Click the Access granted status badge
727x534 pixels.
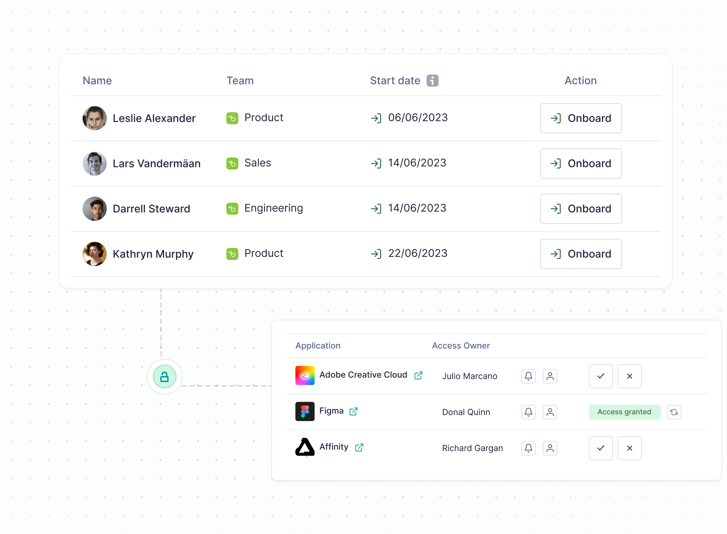625,412
